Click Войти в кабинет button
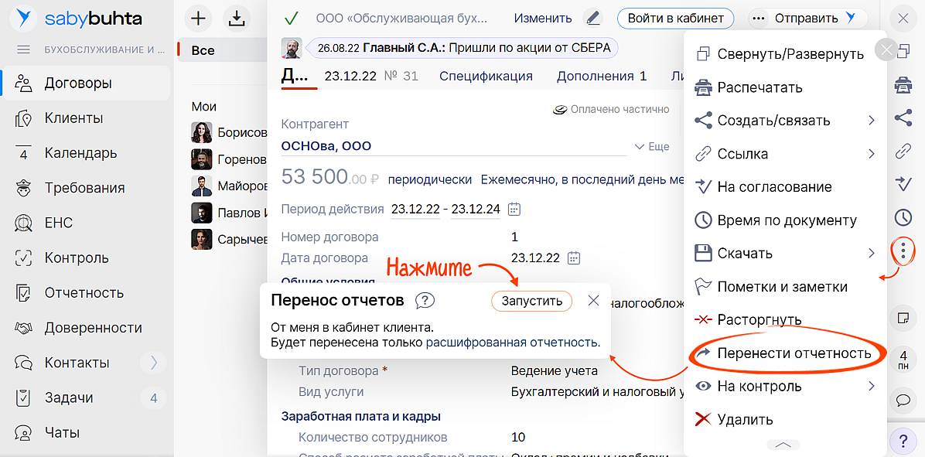 tap(675, 18)
